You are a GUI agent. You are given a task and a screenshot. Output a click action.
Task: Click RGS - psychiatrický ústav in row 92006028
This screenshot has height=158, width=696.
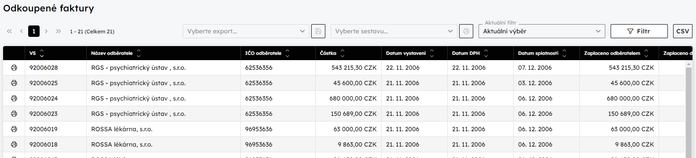(x=138, y=68)
